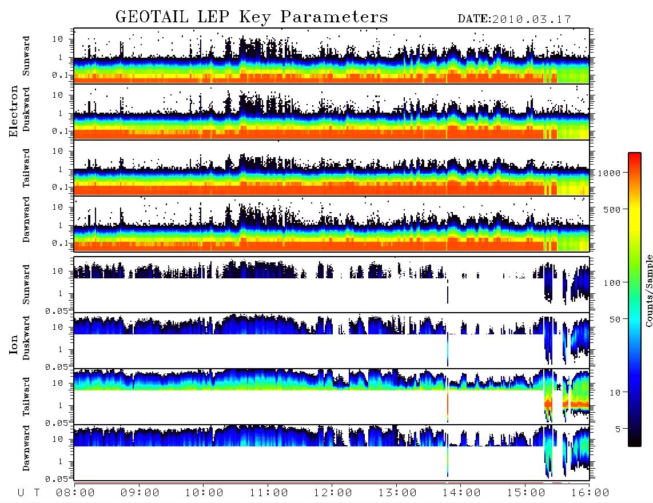Click the "Counts/Sample" colorbar label
This screenshot has height=503, width=653.
[x=648, y=290]
